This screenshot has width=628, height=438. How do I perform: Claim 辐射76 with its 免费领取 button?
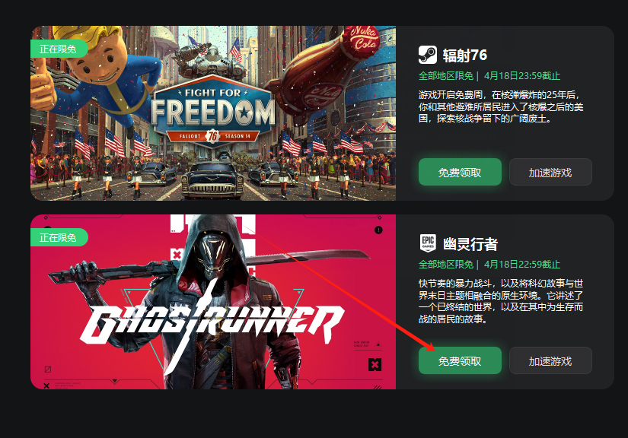(460, 172)
